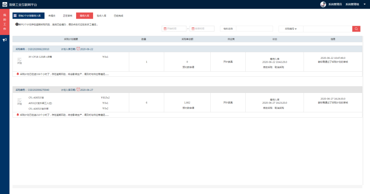Click 修改采购 for order dated 2020-06-22
Image resolution: width=370 pixels, height=194 pixels.
tap(268, 67)
